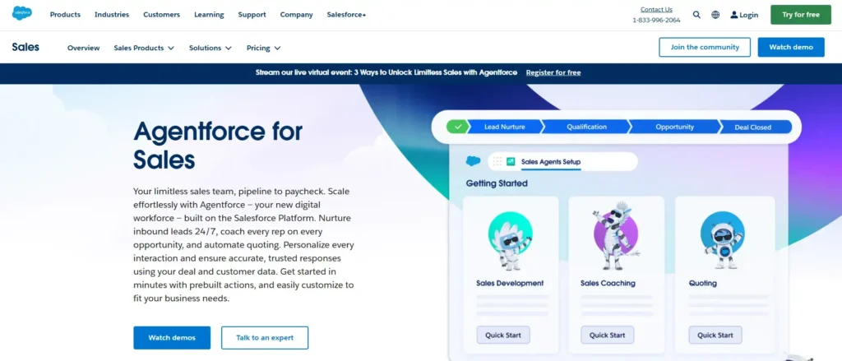Open the Salesforce+ menu item

point(346,15)
